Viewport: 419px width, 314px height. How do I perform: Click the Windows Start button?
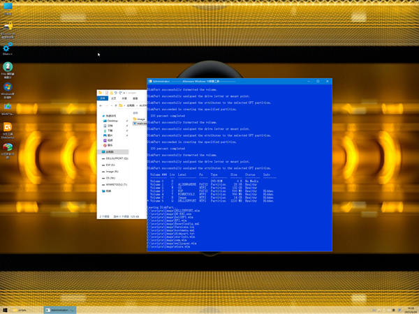click(x=5, y=310)
